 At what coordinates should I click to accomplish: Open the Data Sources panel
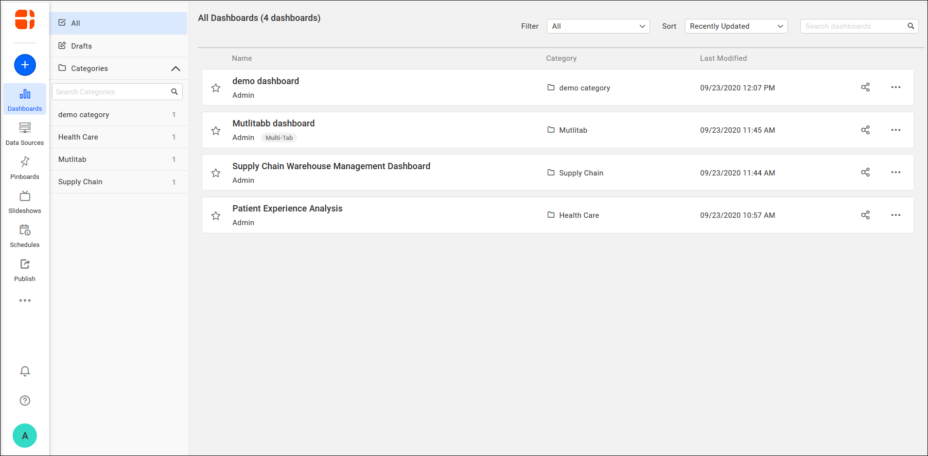click(25, 133)
